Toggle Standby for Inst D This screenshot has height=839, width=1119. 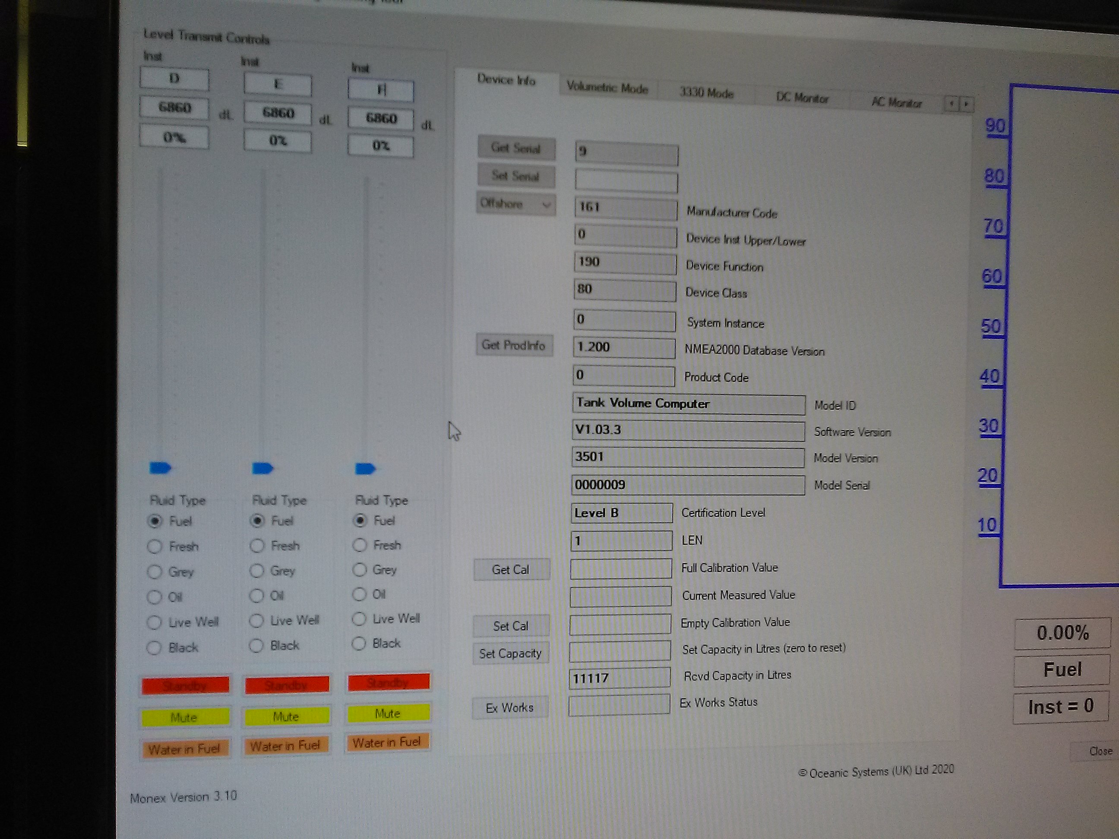coord(185,685)
